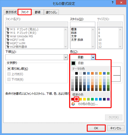Choose Arial Unicode MS font

(x=22, y=36)
